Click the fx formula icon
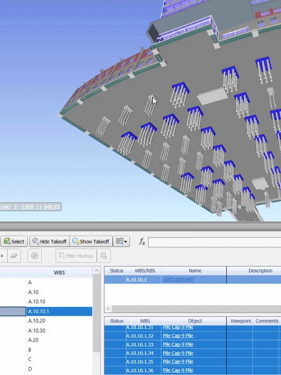This screenshot has width=281, height=375. (x=142, y=241)
